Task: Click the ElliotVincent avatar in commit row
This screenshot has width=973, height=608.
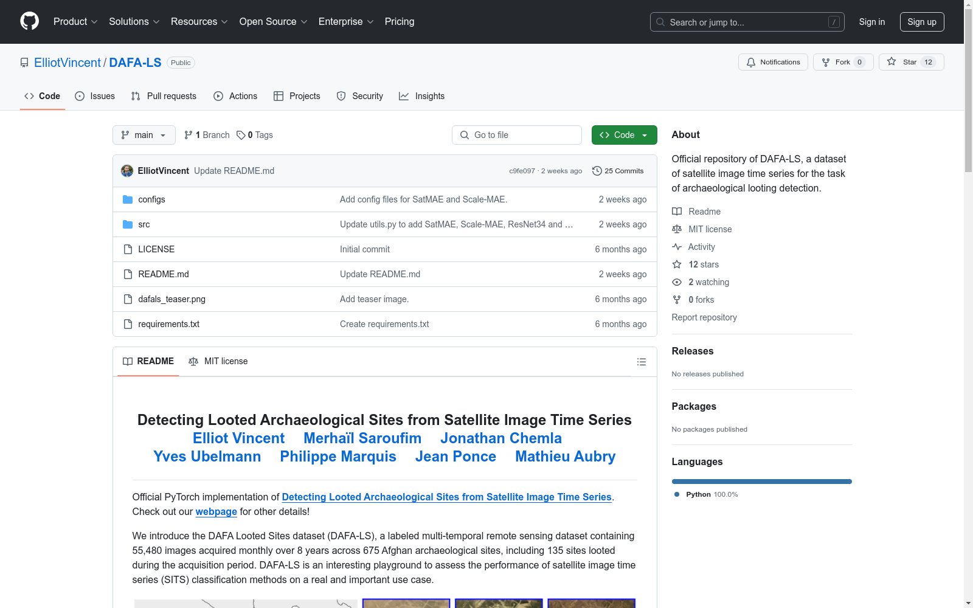Action: point(127,171)
